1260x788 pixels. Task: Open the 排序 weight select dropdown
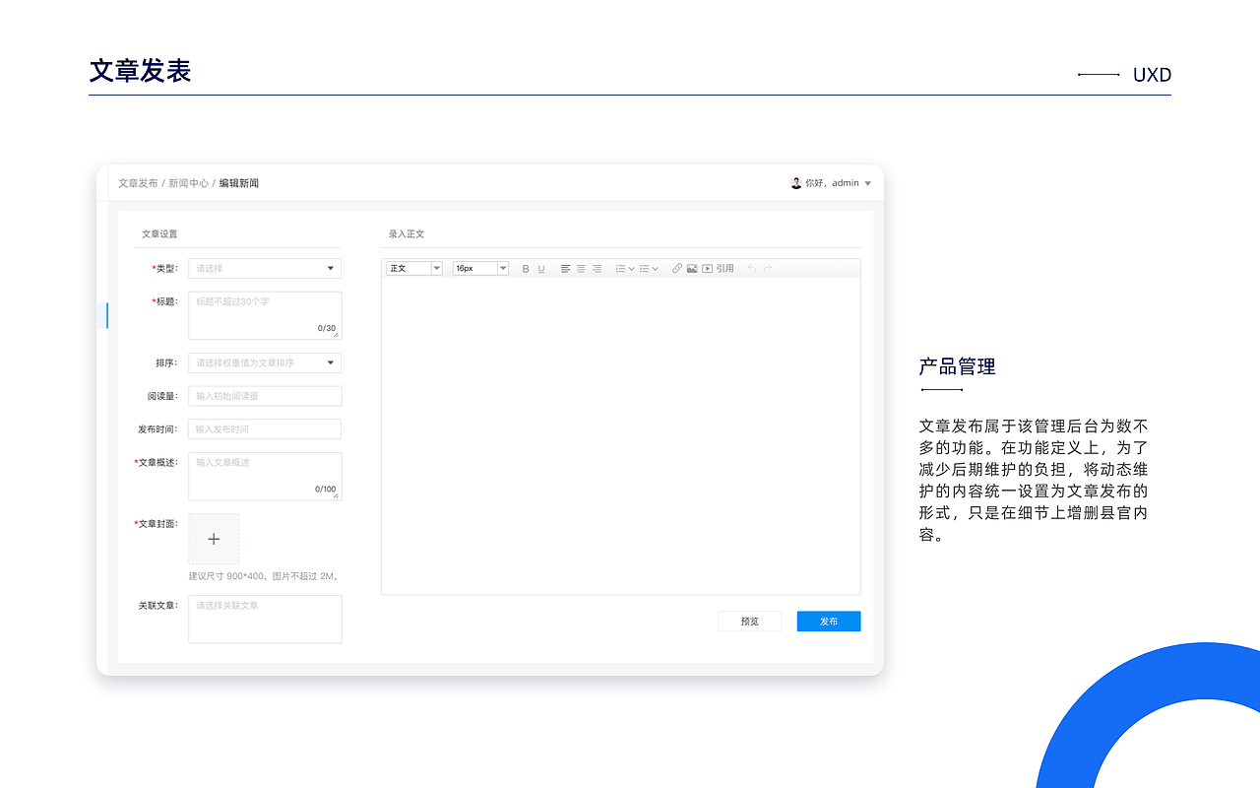click(x=265, y=362)
